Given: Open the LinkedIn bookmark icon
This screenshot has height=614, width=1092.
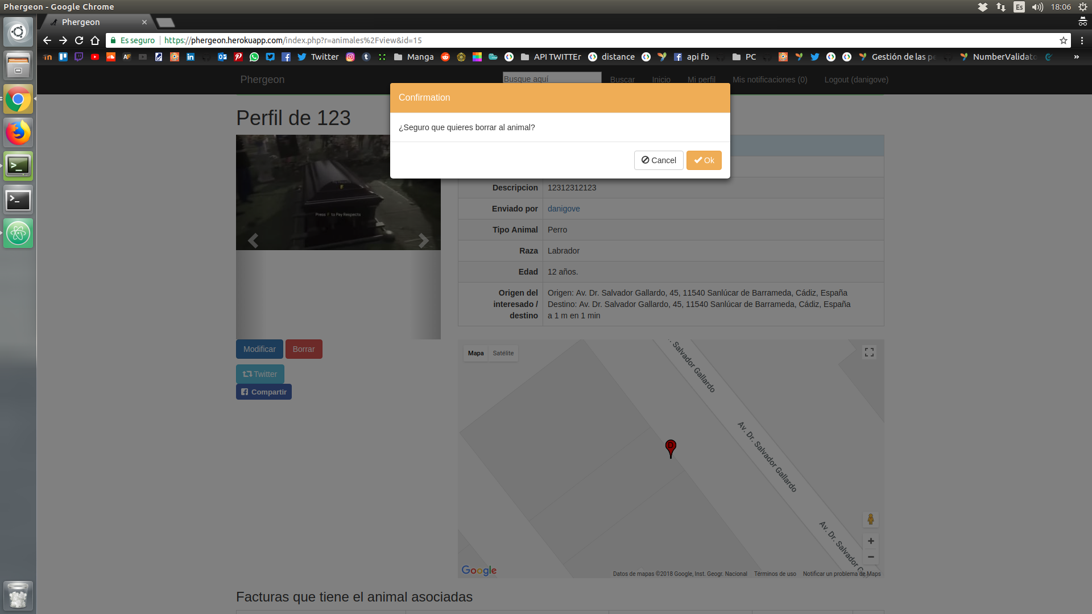Looking at the screenshot, I should 191,57.
